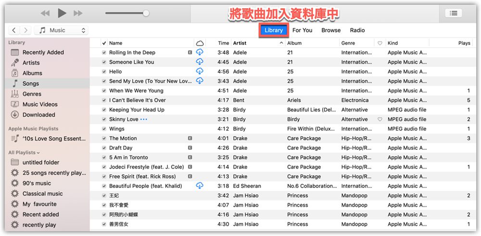The image size is (481, 236).
Task: Download Someone Like You from iCloud
Action: [200, 62]
